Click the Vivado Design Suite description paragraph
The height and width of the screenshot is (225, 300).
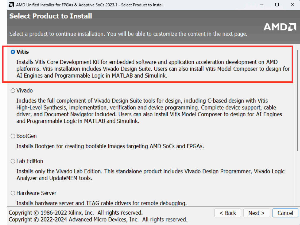coord(149,111)
